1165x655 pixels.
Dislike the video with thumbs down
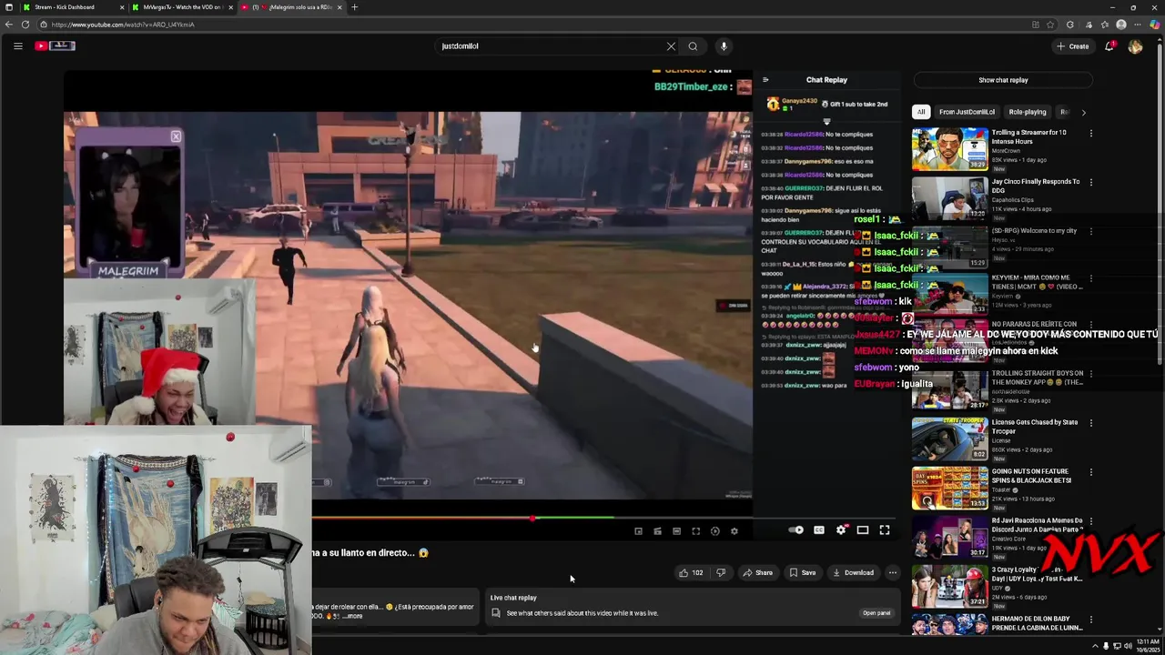(x=721, y=572)
